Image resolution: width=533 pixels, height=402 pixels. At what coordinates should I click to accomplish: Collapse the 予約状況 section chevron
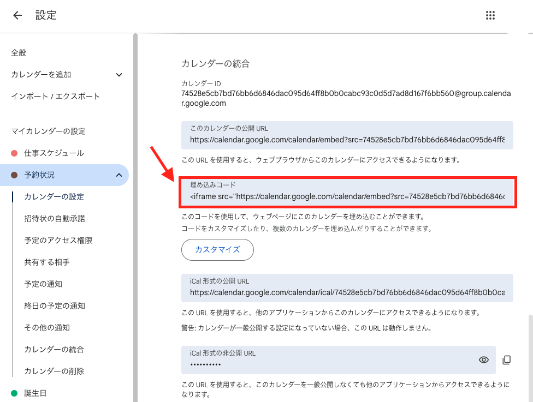119,175
